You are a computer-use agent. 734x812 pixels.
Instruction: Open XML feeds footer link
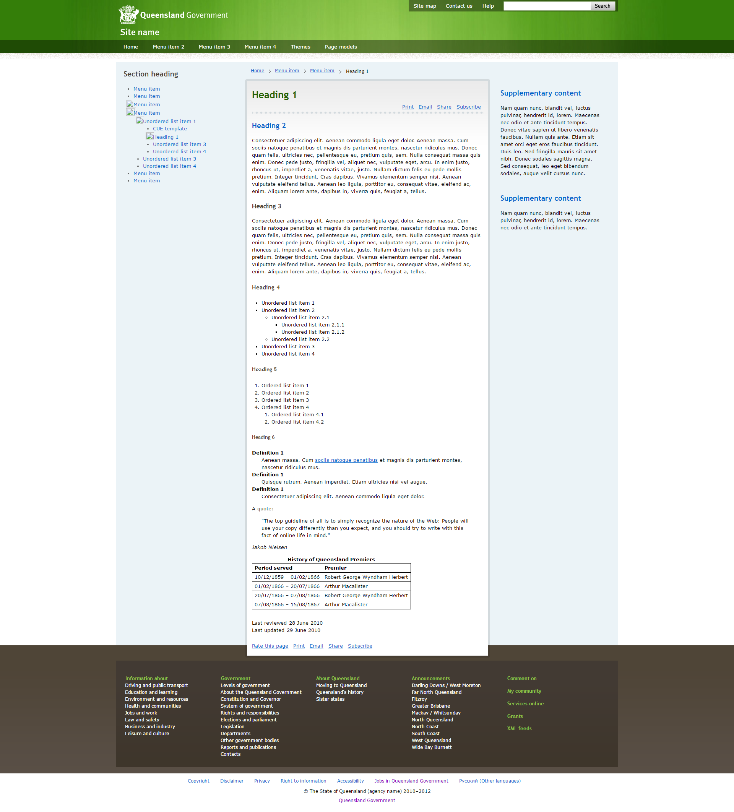pos(519,728)
